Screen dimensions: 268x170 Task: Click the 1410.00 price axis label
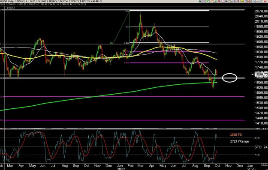(261, 123)
